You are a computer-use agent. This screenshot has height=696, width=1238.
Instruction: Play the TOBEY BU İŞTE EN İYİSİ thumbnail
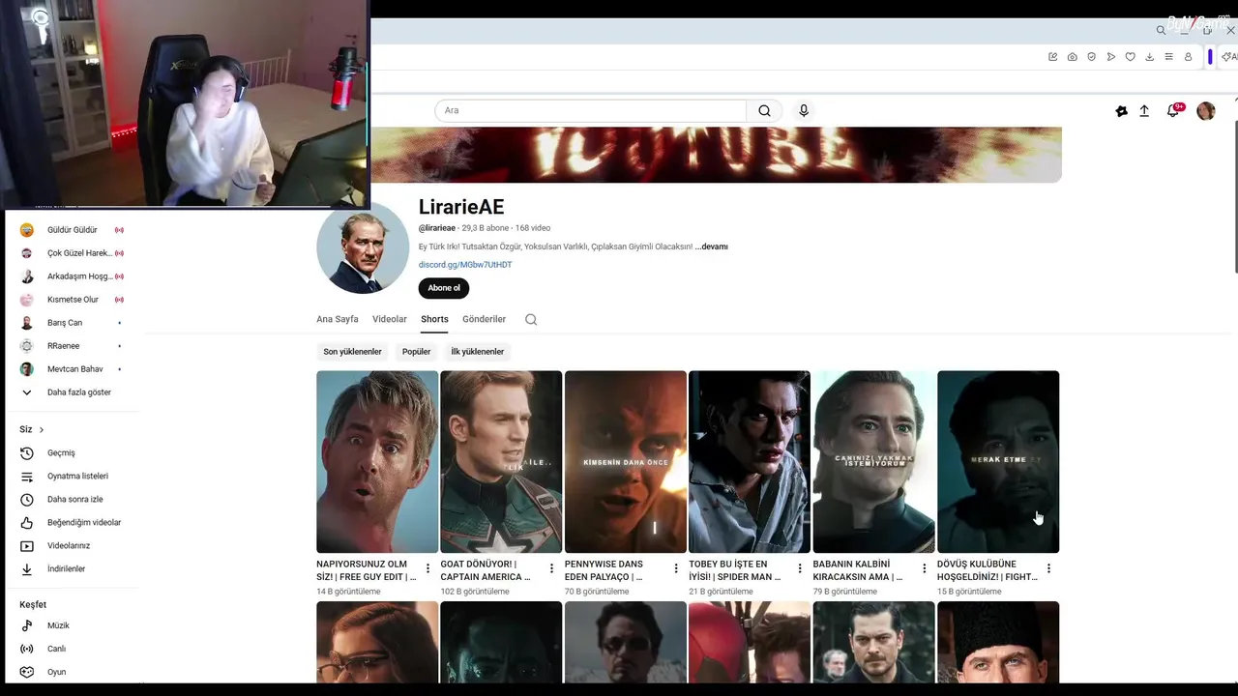click(750, 462)
